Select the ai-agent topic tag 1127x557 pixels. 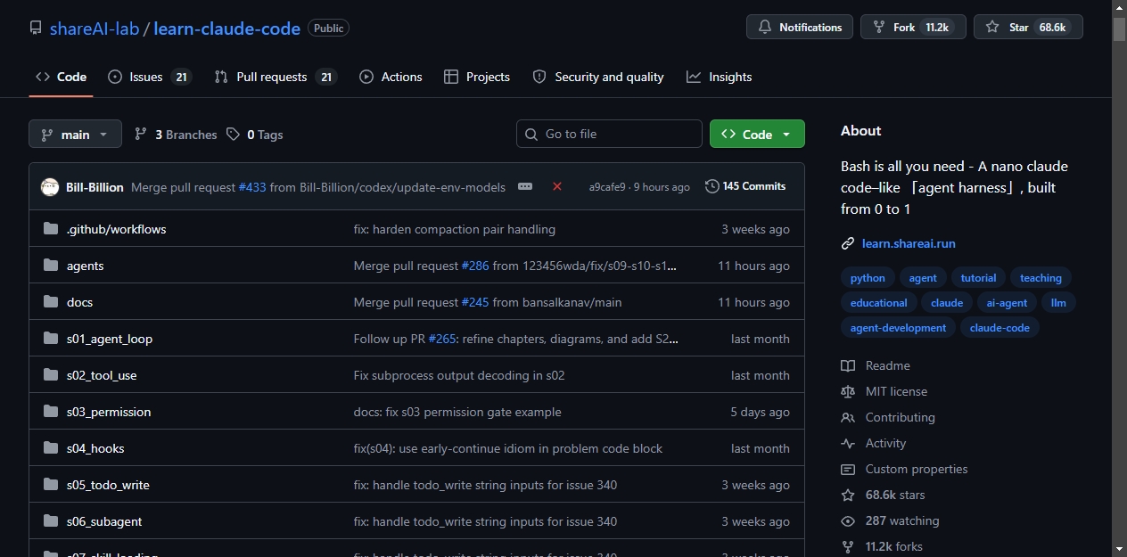[x=1007, y=303]
